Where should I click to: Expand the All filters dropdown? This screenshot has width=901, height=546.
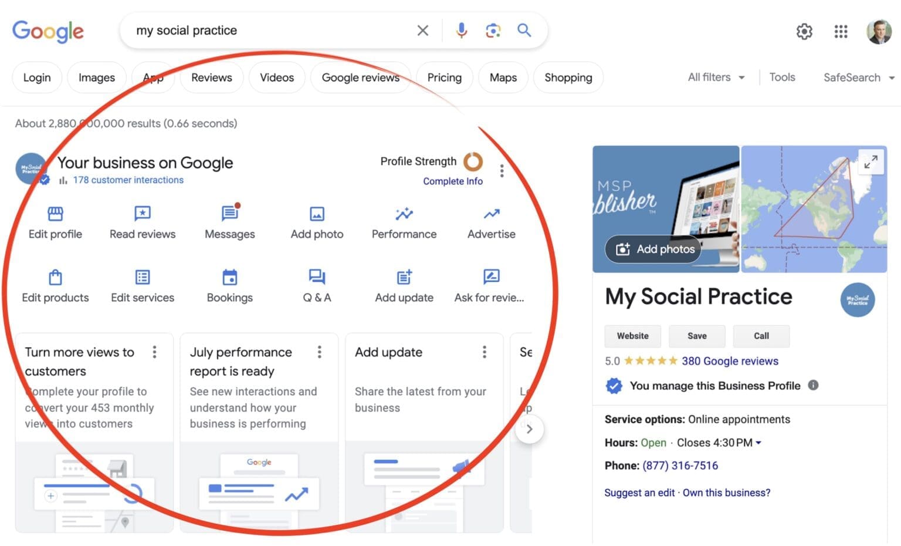coord(716,77)
